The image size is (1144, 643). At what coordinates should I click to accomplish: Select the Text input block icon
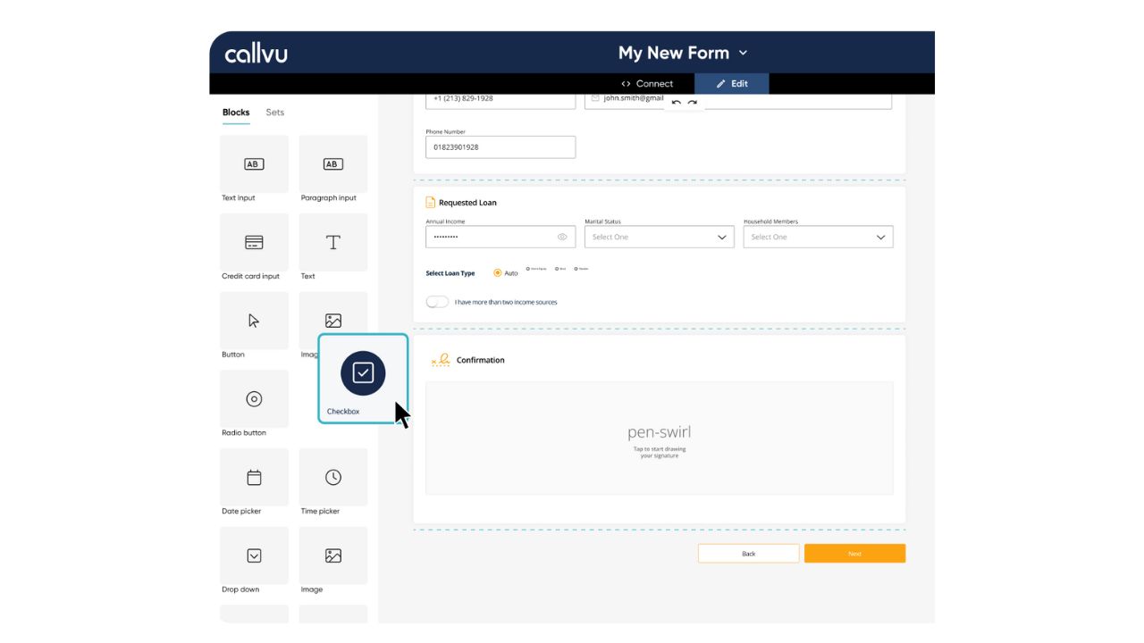point(254,164)
